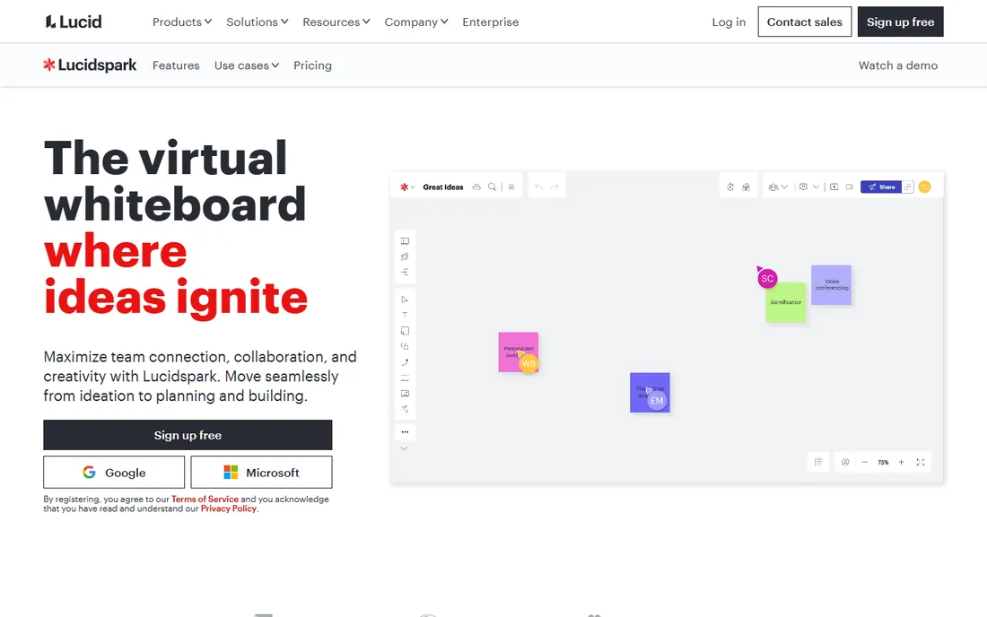Collapse the sidebar chevron below more tools
Screen dimensions: 987x617
[404, 448]
